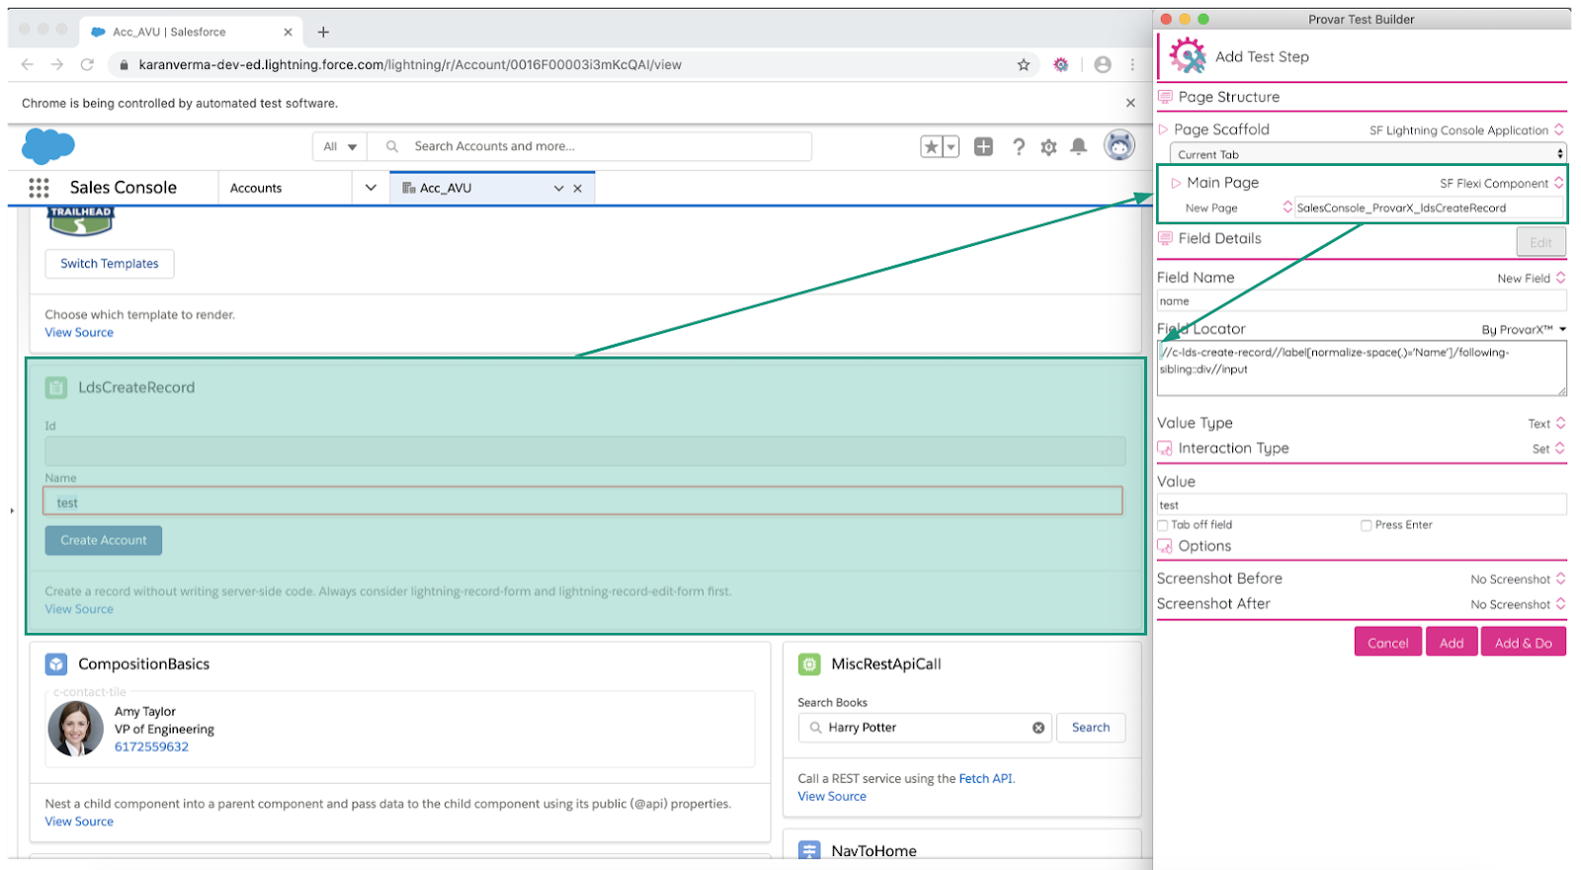Click the Provar extension icon in Chrome

point(1060,64)
